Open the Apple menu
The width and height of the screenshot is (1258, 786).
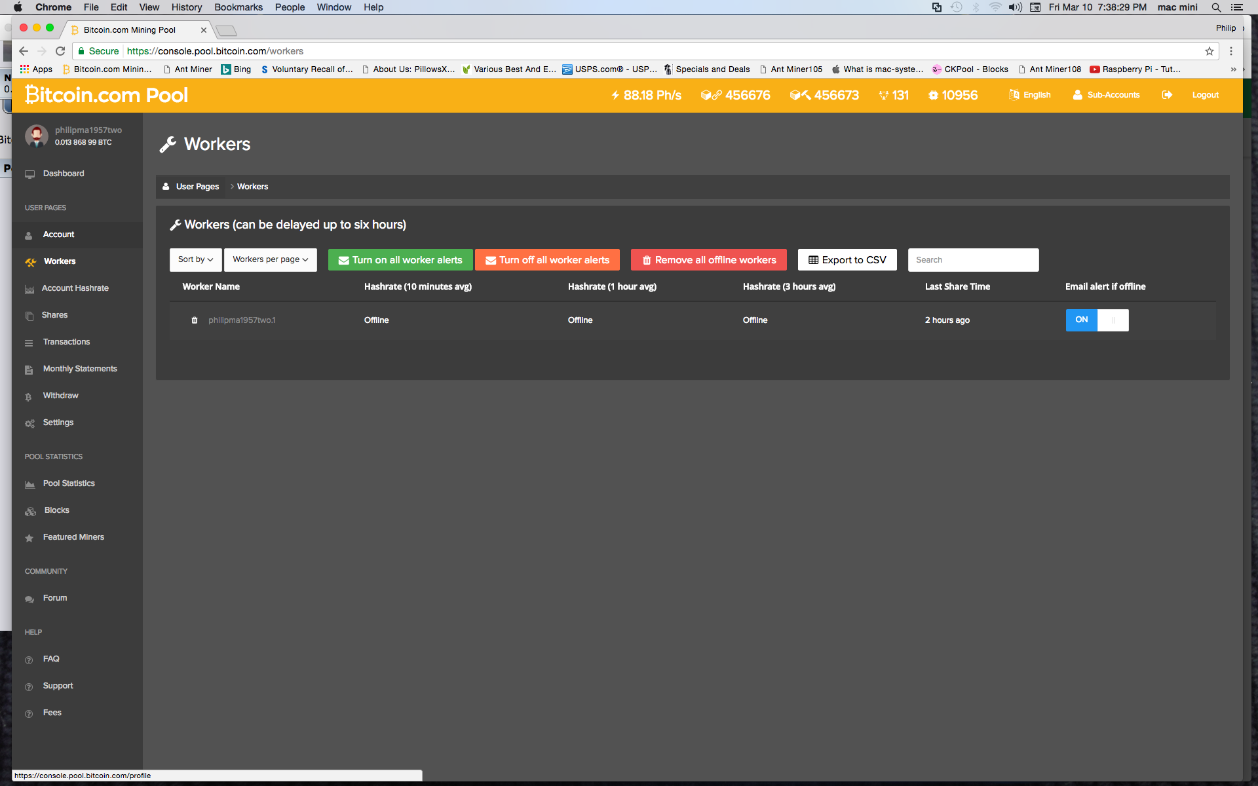[18, 7]
